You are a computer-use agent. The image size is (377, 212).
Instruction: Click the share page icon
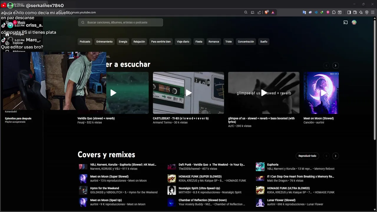click(259, 12)
